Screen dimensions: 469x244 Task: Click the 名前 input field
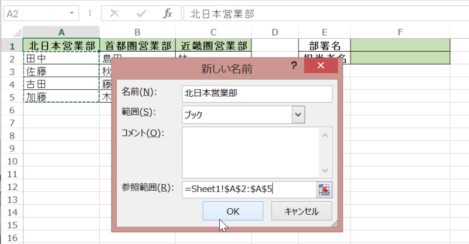257,93
